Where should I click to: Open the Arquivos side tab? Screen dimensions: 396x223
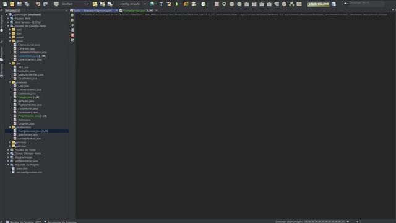click(2, 54)
